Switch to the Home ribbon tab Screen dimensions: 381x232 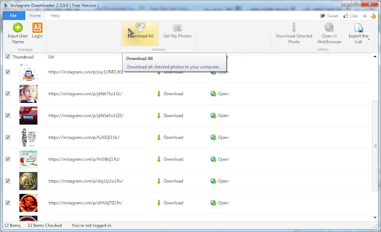[x=35, y=16]
